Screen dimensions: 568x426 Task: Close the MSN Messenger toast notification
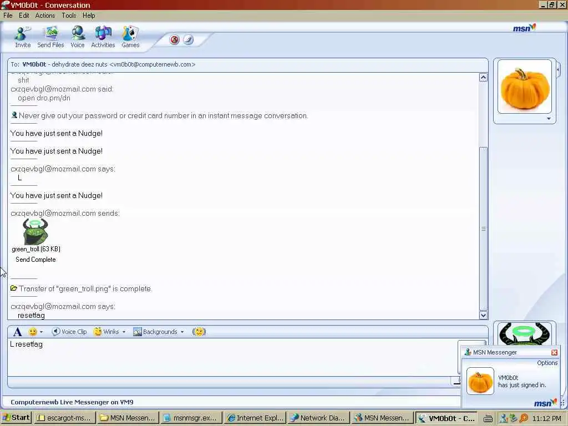pyautogui.click(x=554, y=352)
